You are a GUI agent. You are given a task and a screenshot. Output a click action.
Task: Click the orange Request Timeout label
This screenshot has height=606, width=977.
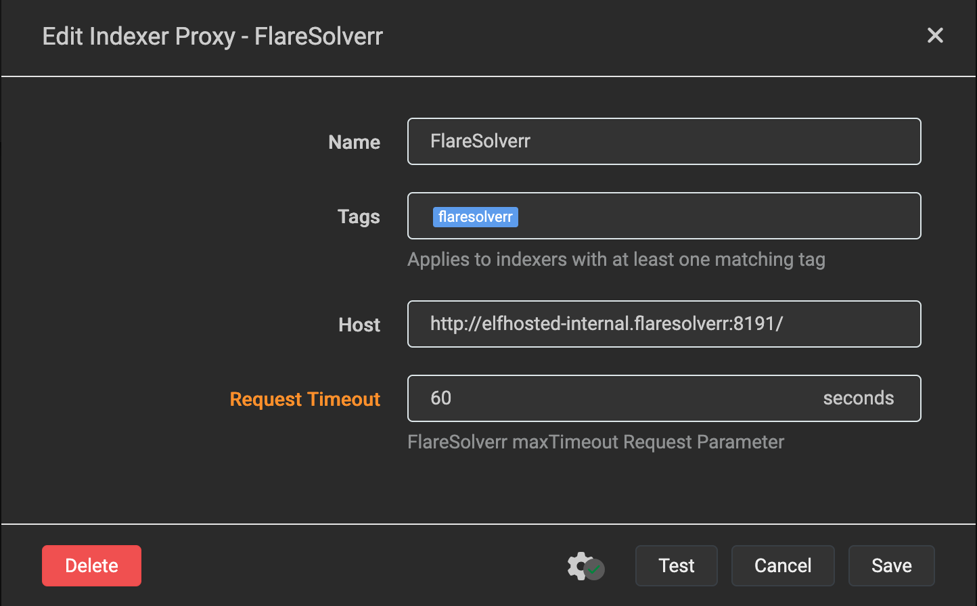[x=304, y=399]
